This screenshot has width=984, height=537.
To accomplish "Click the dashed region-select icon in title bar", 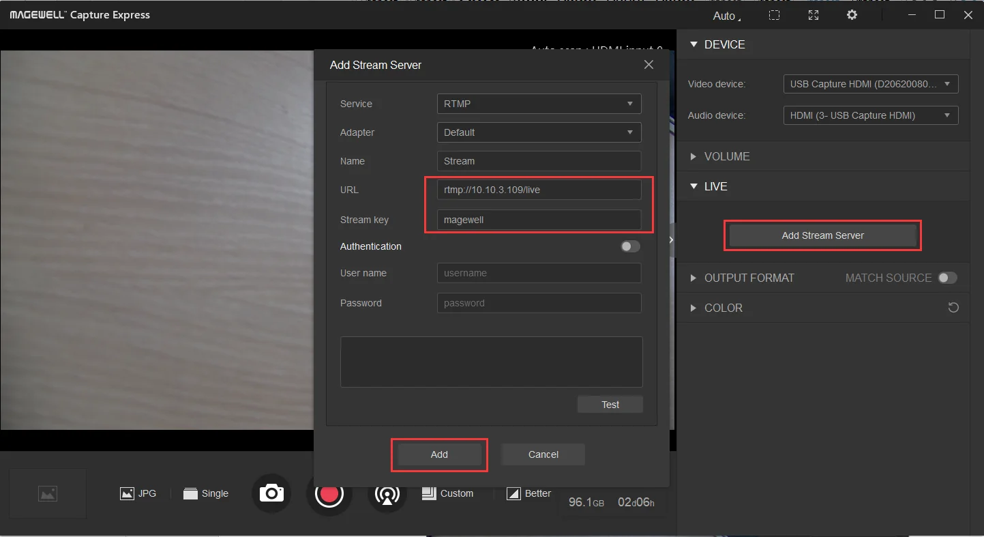I will [x=774, y=15].
